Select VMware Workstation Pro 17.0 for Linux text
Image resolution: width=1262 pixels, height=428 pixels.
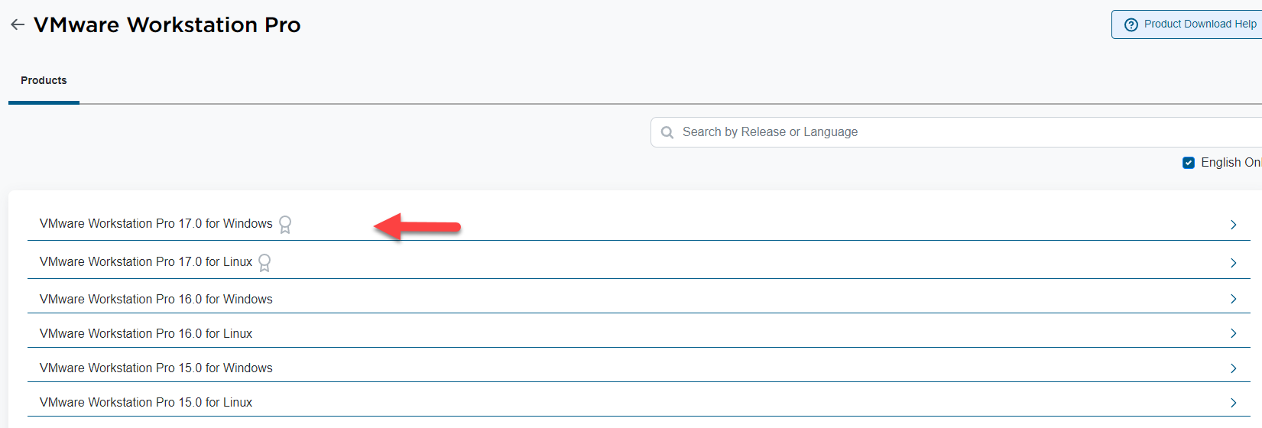coord(146,261)
